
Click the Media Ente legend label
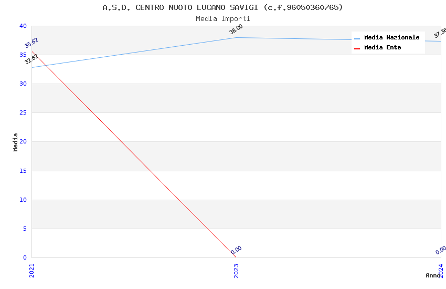tap(383, 47)
